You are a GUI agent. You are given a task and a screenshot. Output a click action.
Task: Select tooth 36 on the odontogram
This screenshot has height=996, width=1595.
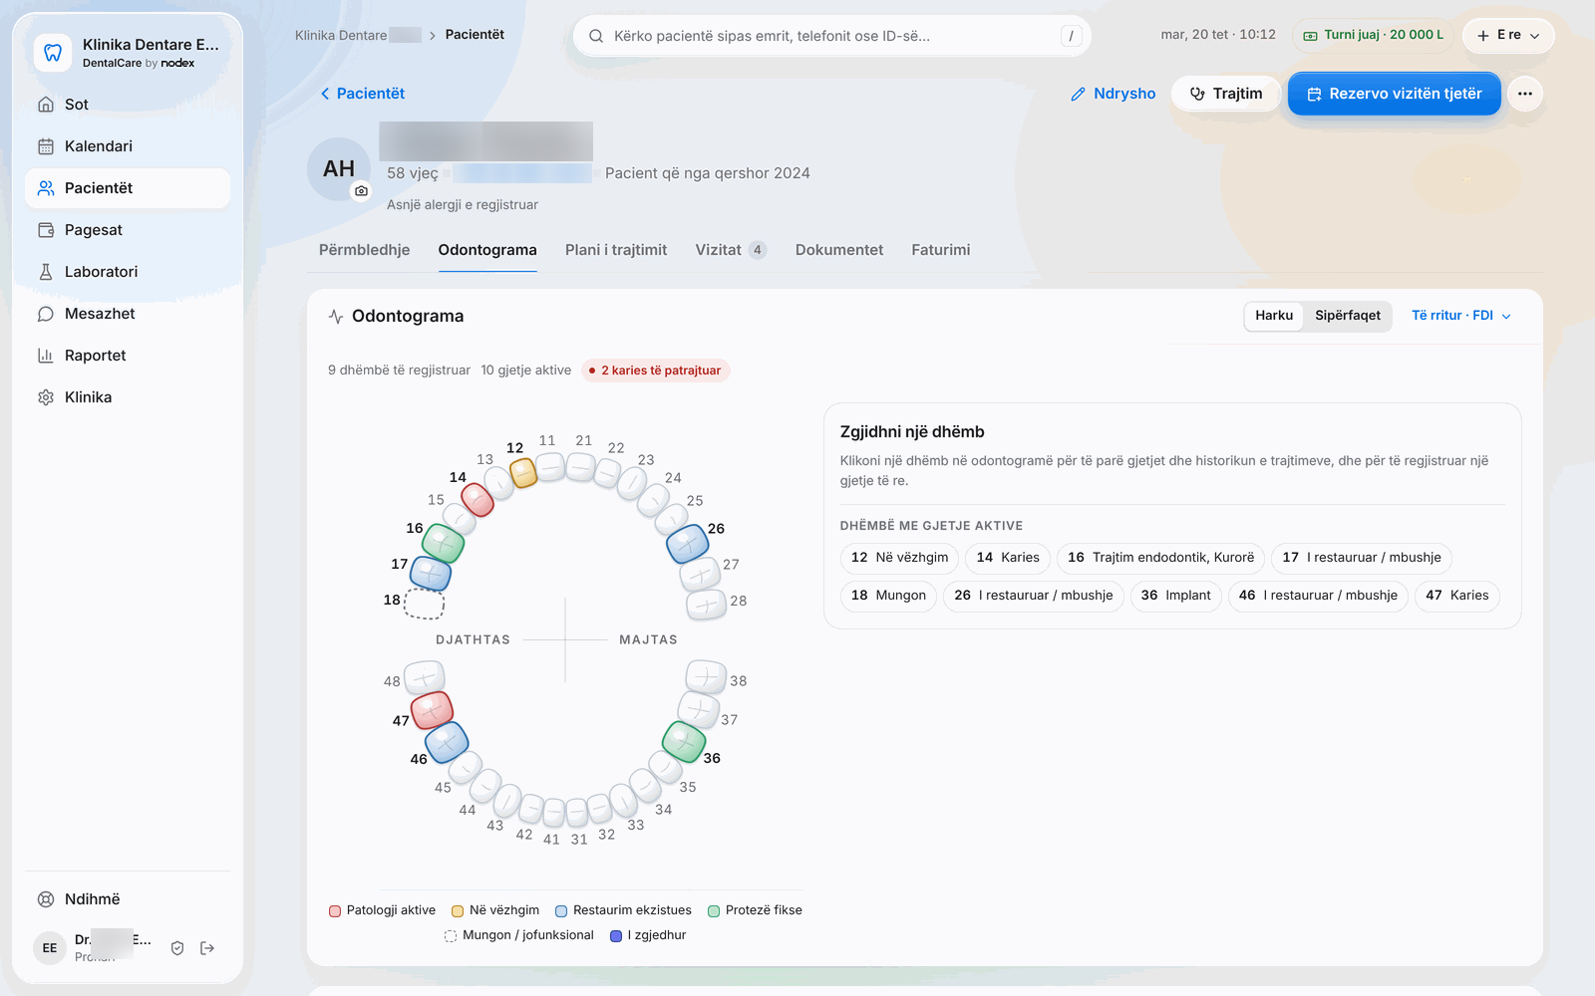coord(684,742)
